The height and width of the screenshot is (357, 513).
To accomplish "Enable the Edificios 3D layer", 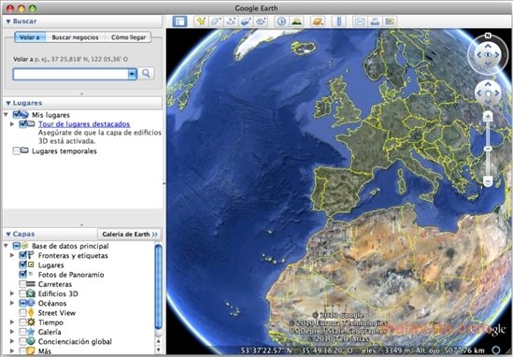I will [x=23, y=293].
